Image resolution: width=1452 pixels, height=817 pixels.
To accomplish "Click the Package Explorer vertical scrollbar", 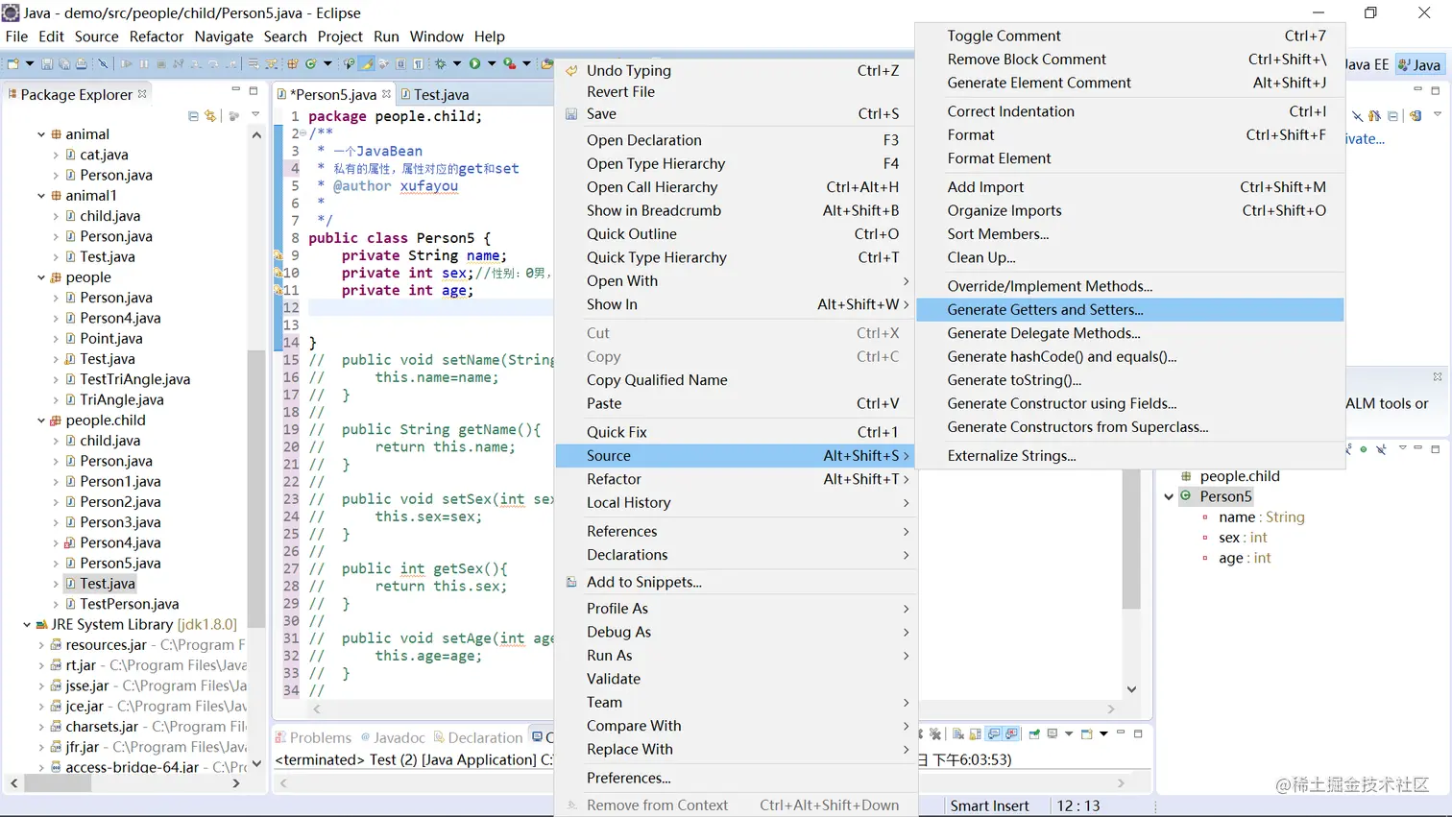I will [x=256, y=490].
